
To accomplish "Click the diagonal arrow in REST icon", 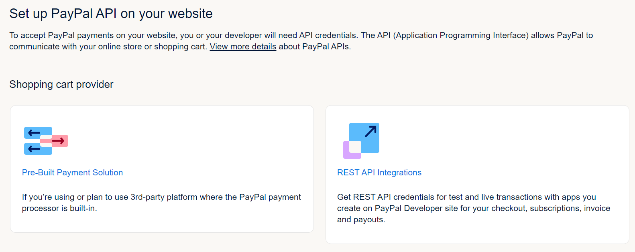I will coord(370,131).
